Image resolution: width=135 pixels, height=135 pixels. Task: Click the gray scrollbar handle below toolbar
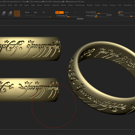80,19
